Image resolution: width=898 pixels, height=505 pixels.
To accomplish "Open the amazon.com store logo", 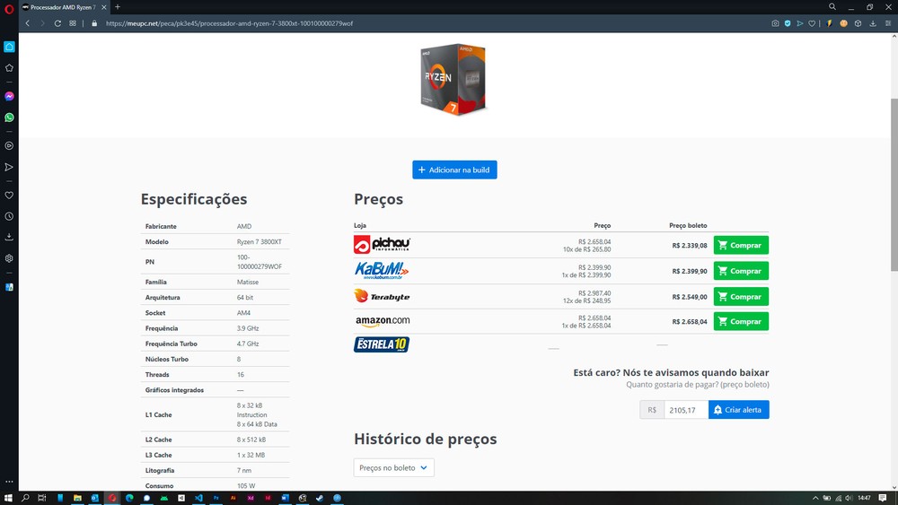I will [x=383, y=321].
